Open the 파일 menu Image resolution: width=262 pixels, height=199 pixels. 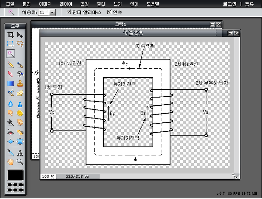(x=10, y=4)
